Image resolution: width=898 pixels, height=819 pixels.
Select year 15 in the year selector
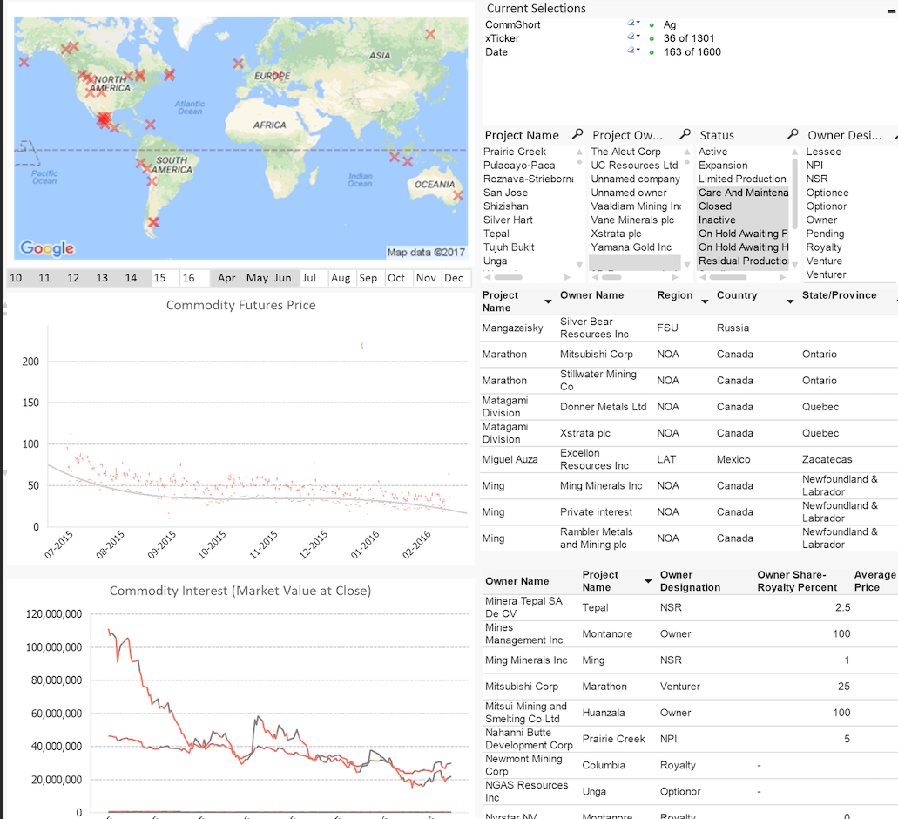tap(159, 278)
